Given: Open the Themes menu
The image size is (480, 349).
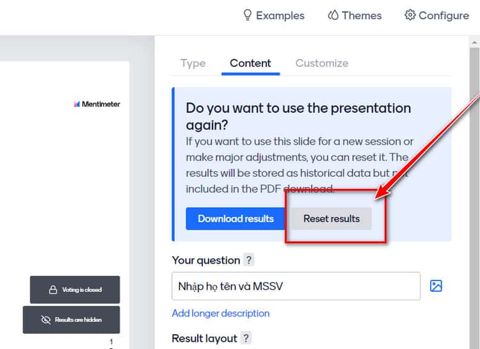Looking at the screenshot, I should (x=355, y=15).
